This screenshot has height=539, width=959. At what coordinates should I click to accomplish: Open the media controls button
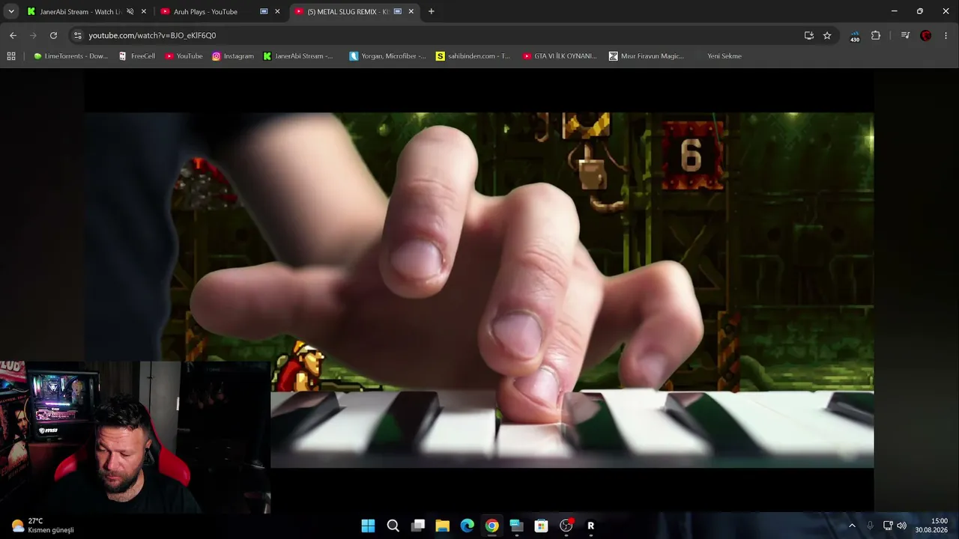[905, 35]
